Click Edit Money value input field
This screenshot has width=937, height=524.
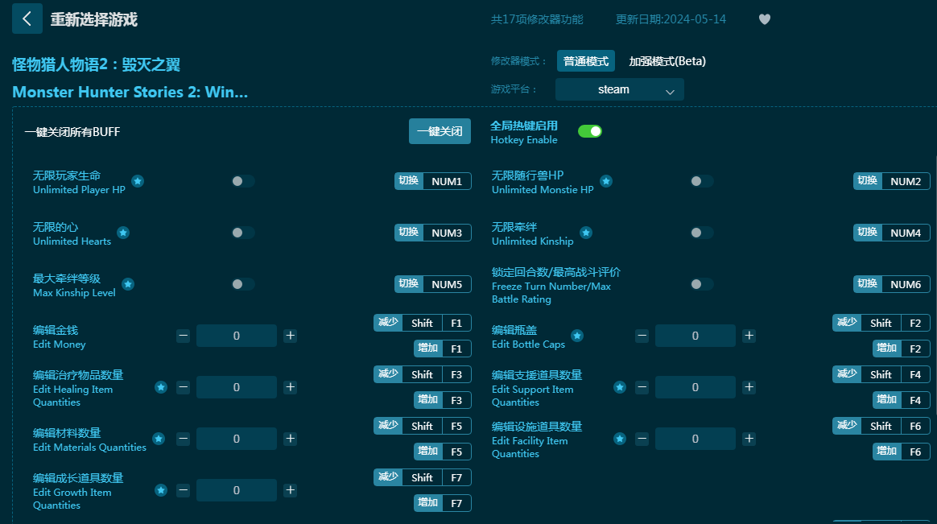(237, 336)
